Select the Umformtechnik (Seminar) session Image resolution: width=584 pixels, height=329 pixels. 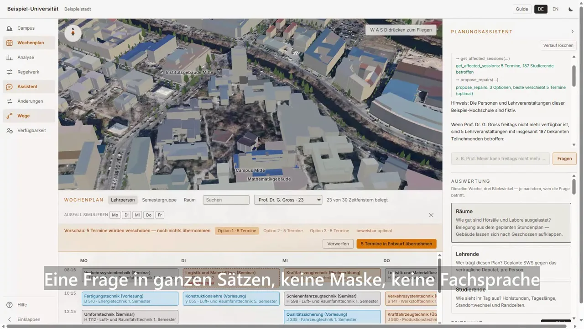tap(130, 317)
